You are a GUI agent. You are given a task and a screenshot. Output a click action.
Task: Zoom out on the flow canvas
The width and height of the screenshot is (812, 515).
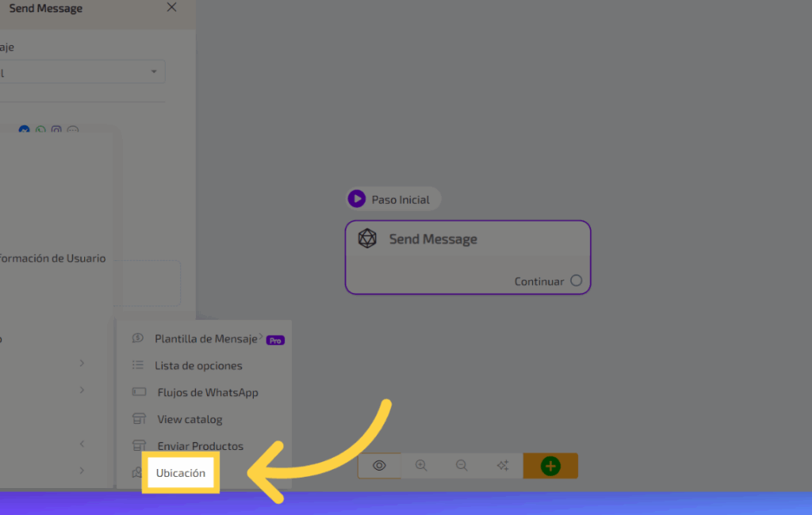462,466
